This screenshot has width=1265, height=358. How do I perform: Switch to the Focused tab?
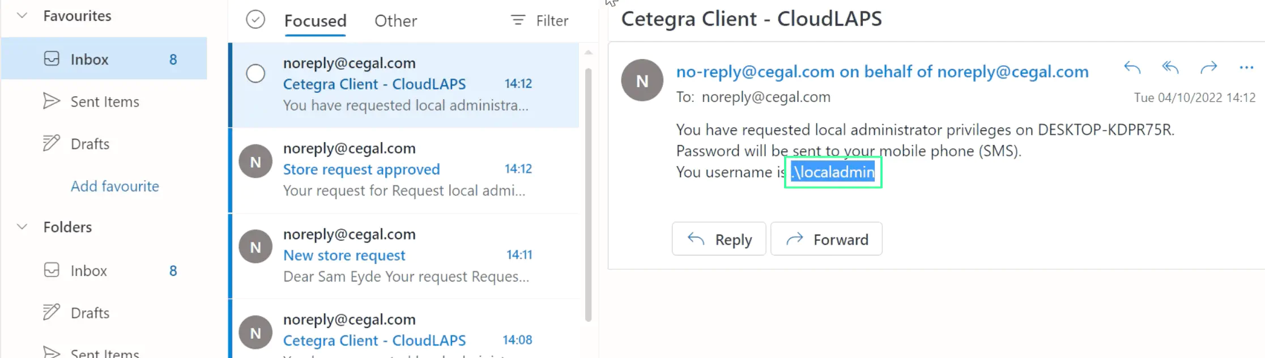click(x=315, y=21)
